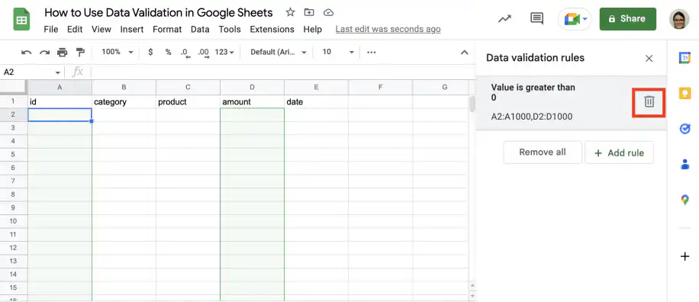
Task: Open comment history icon
Action: pos(536,19)
